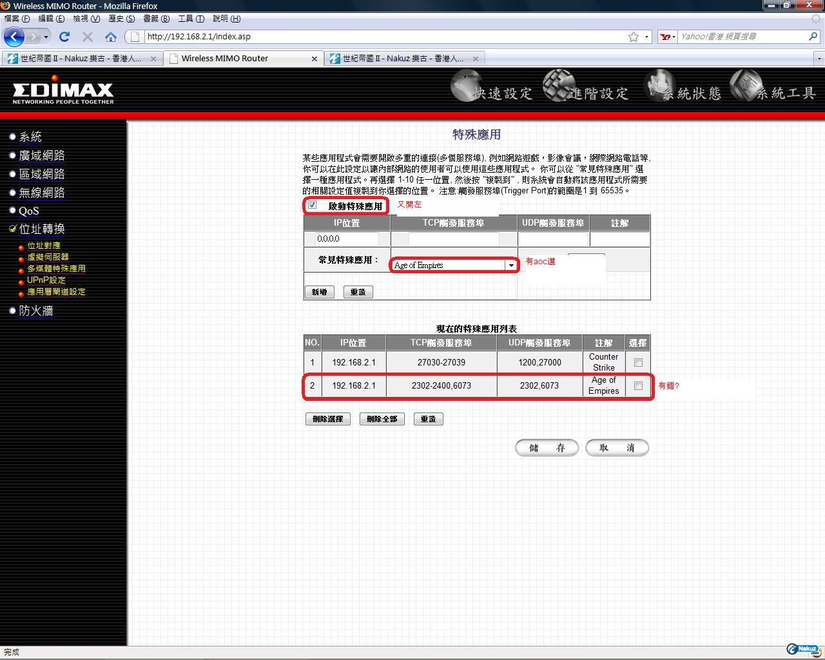Open the QoS sidebar section
The image size is (825, 660).
(x=28, y=211)
